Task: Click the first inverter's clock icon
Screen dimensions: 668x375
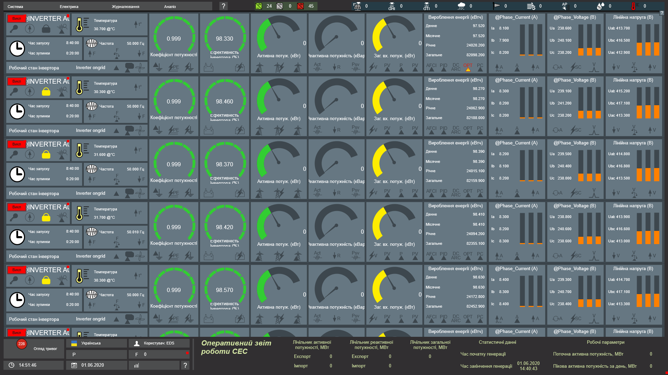Action: (17, 48)
